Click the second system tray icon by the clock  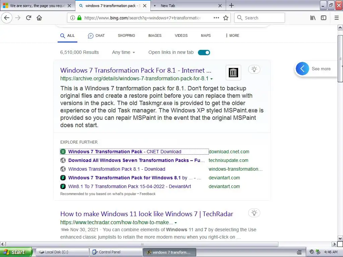pyautogui.click(x=318, y=252)
